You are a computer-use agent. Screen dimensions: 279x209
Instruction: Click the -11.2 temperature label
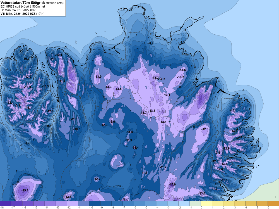tap(163, 167)
